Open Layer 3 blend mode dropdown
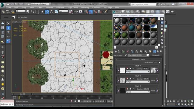194x109 pixels. [138, 72]
